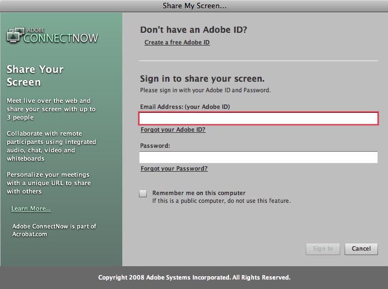This screenshot has height=289, width=388.
Task: Click the Don't have an Adobe ID? heading
Action: 193,30
